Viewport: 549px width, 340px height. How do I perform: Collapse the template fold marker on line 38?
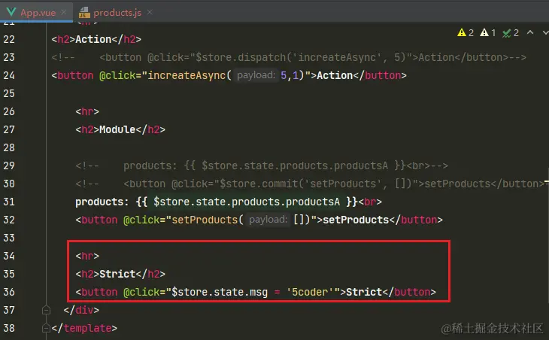pyautogui.click(x=46, y=328)
